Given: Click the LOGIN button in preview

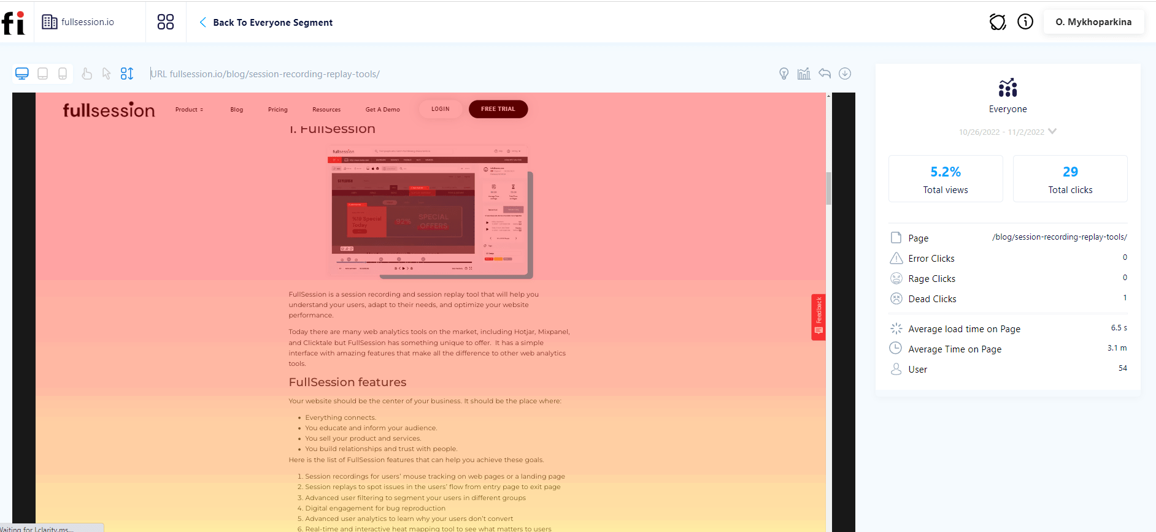Looking at the screenshot, I should click(441, 109).
